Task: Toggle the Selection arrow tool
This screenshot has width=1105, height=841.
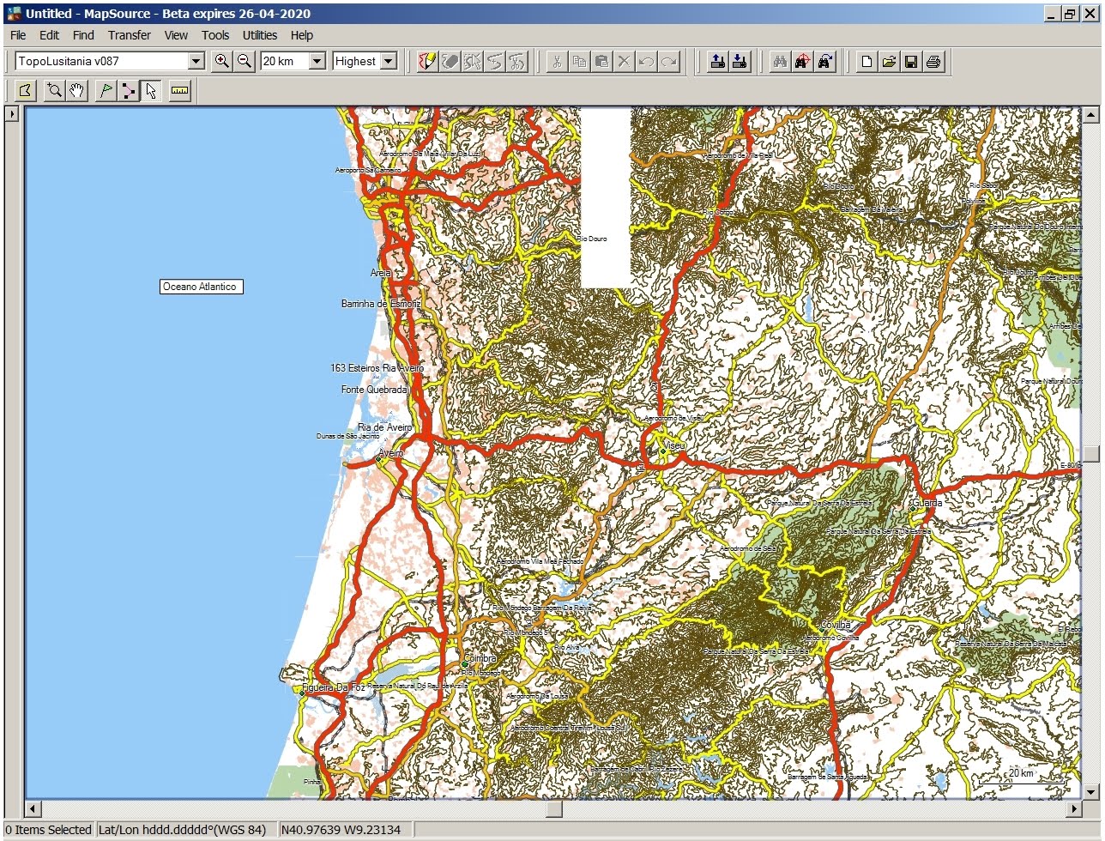Action: point(151,90)
